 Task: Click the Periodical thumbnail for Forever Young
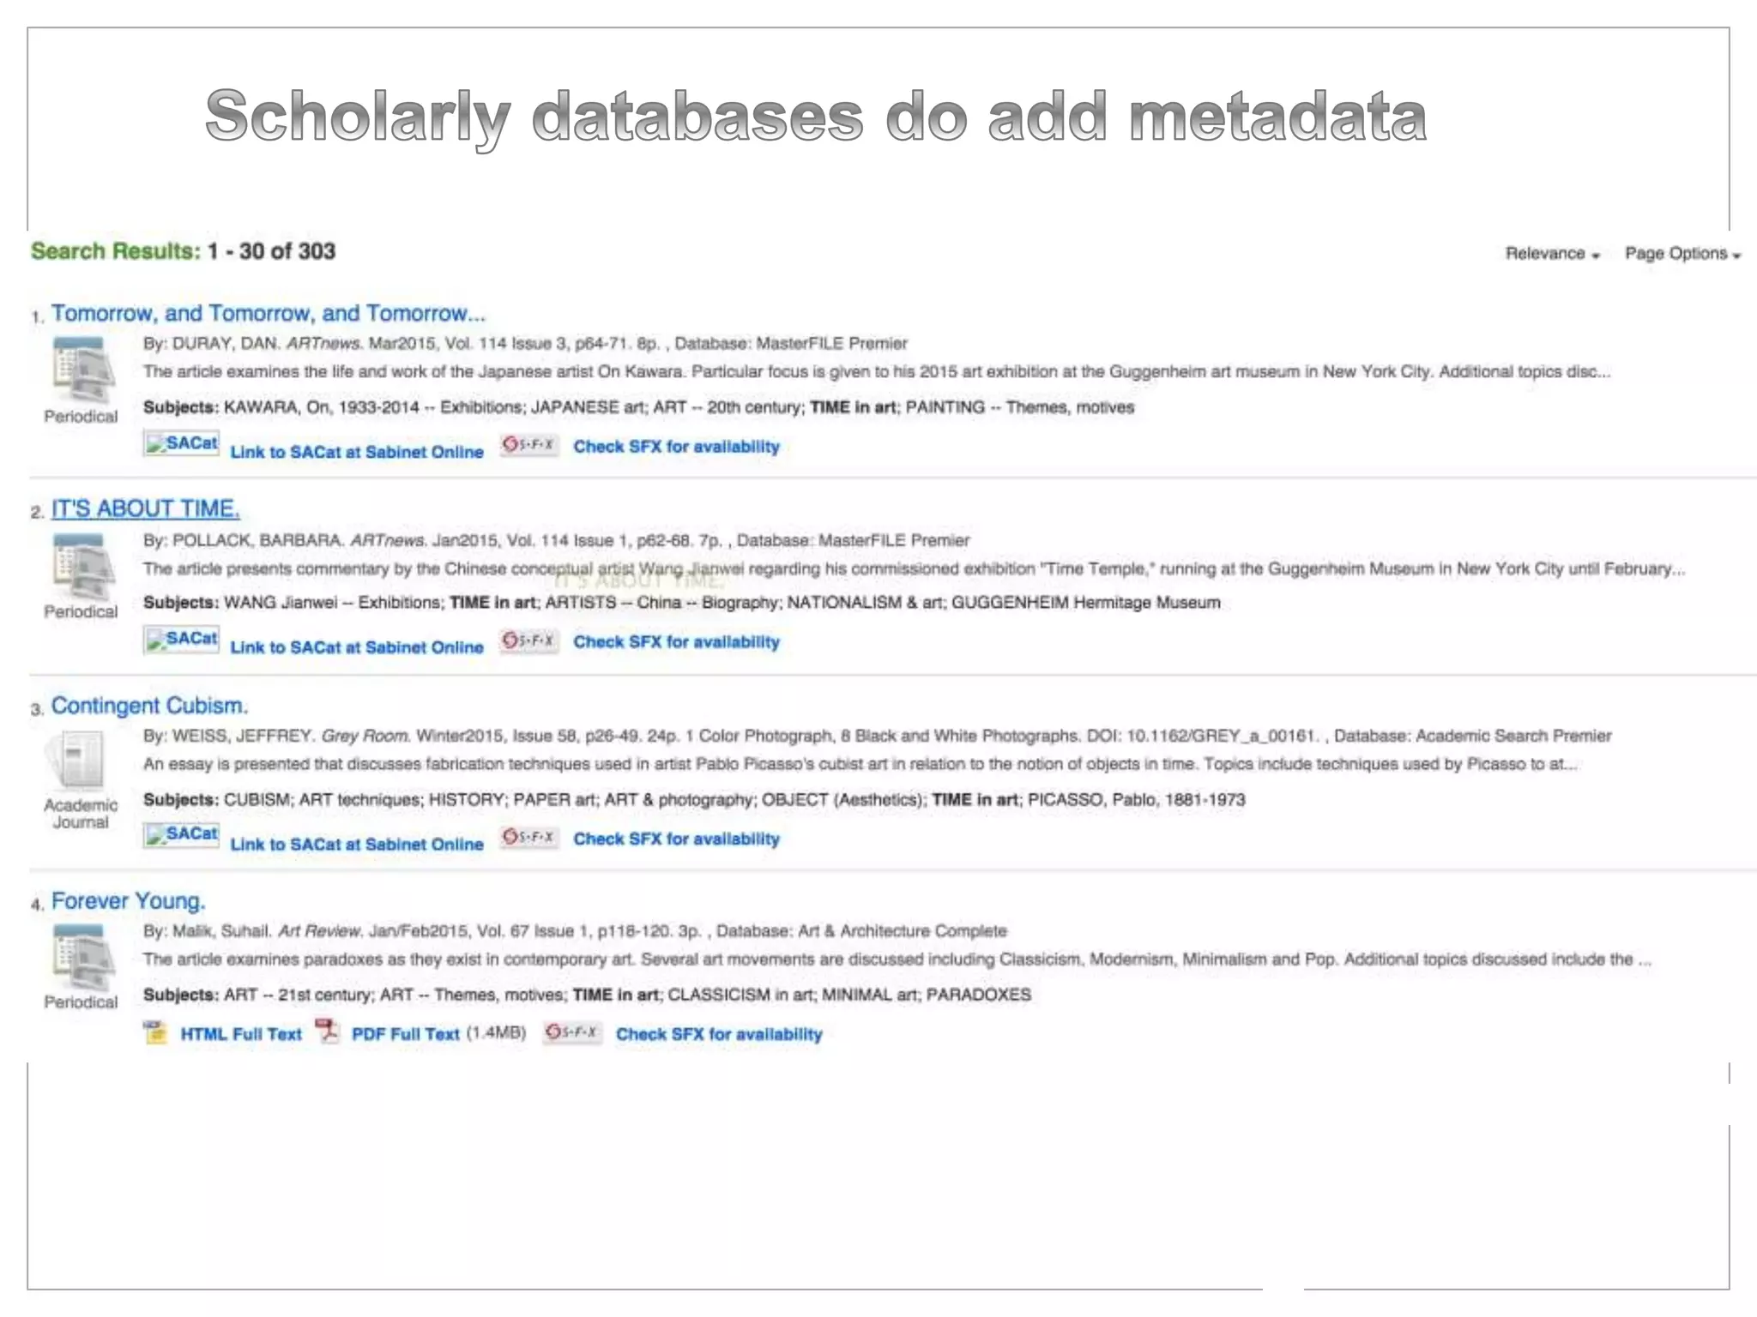click(82, 956)
